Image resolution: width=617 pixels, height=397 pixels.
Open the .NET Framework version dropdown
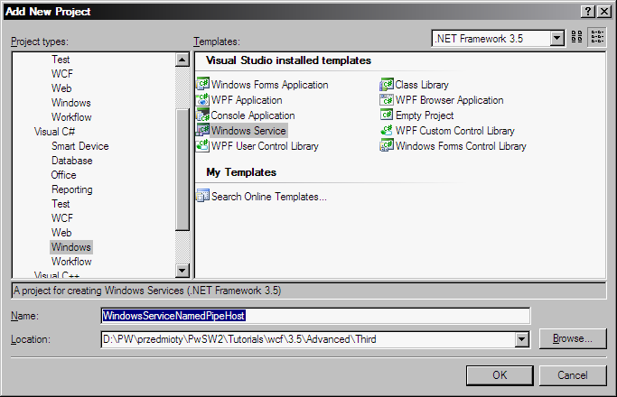[x=556, y=38]
